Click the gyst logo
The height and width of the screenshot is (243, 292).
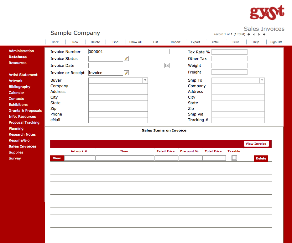pyautogui.click(x=267, y=12)
